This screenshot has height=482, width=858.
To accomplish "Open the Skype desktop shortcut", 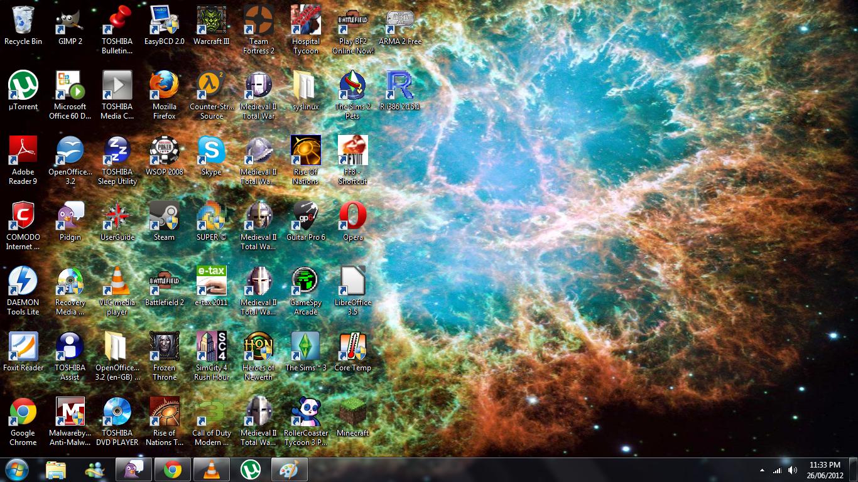I will (x=212, y=156).
